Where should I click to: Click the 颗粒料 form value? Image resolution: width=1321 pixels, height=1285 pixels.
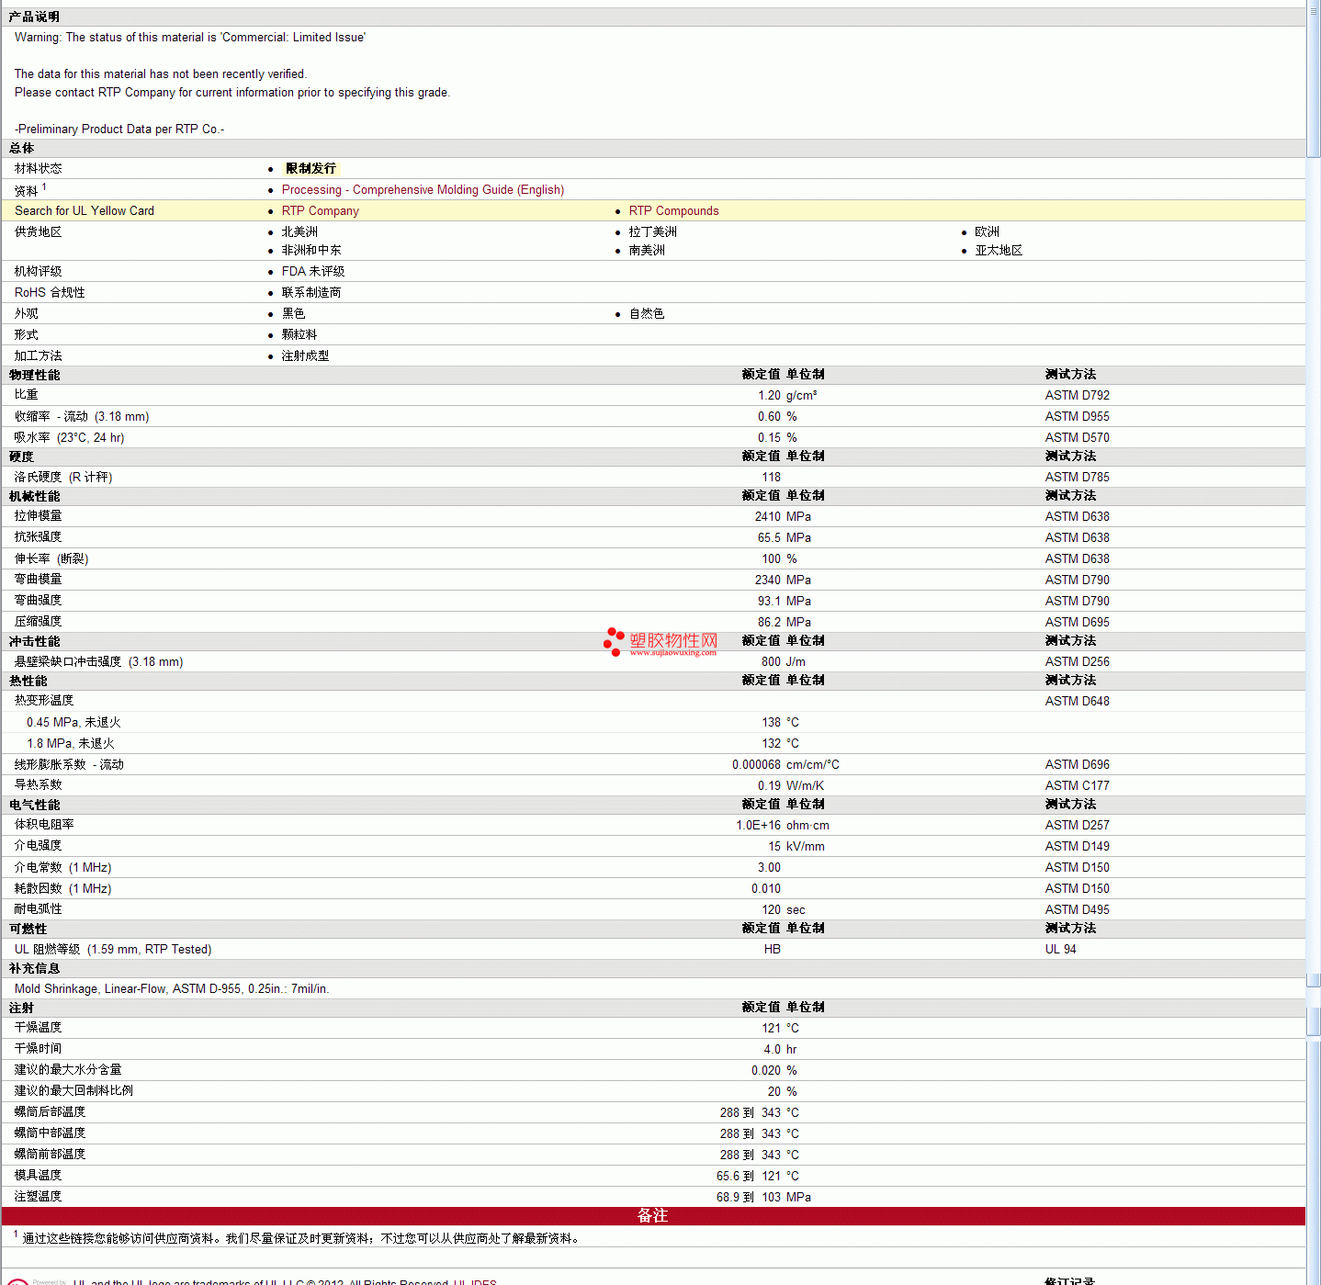[299, 335]
